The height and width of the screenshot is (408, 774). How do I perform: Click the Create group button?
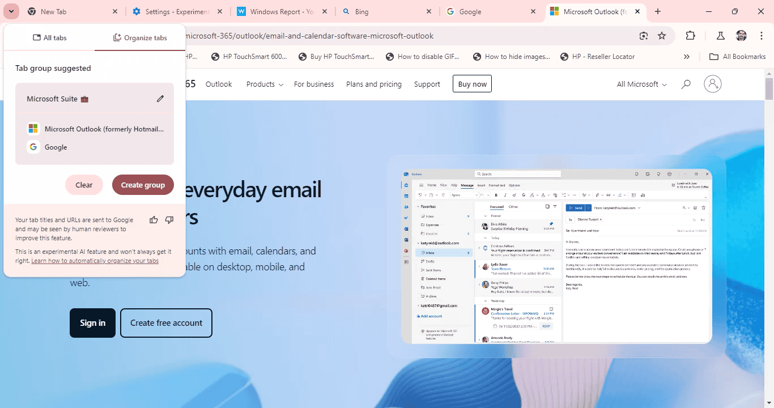click(143, 185)
